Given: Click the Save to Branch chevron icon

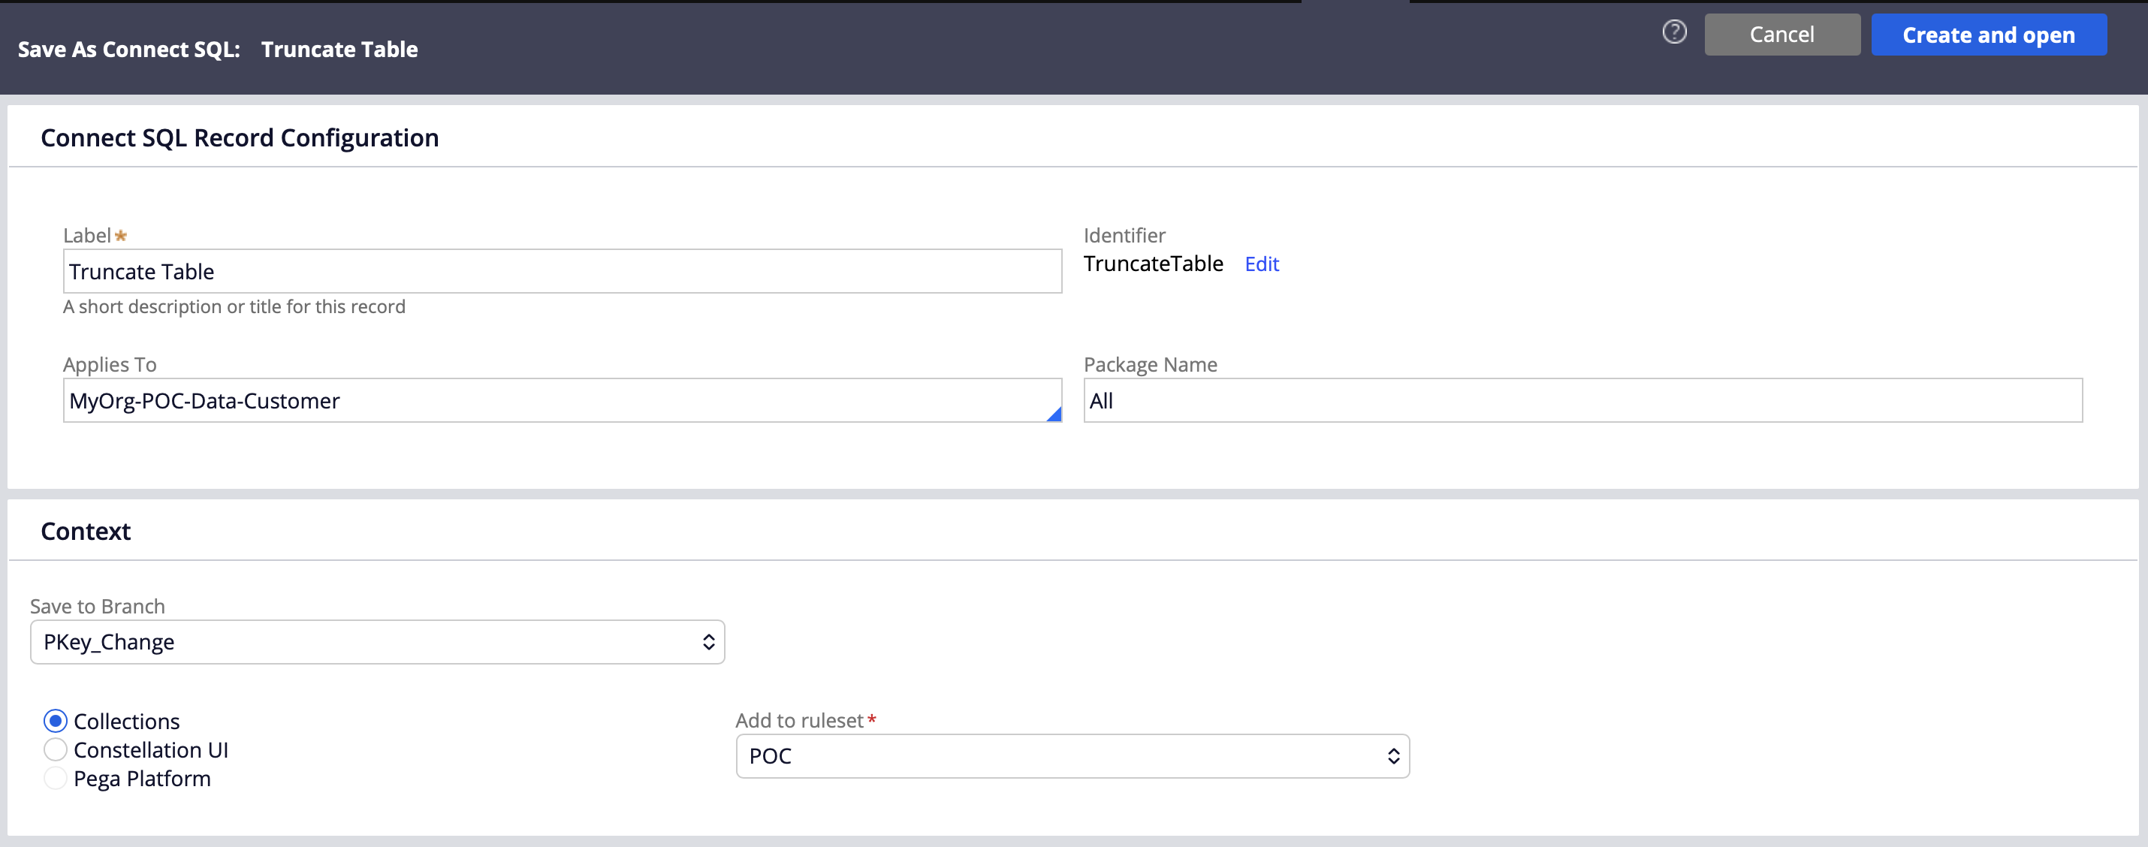Looking at the screenshot, I should click(x=709, y=641).
